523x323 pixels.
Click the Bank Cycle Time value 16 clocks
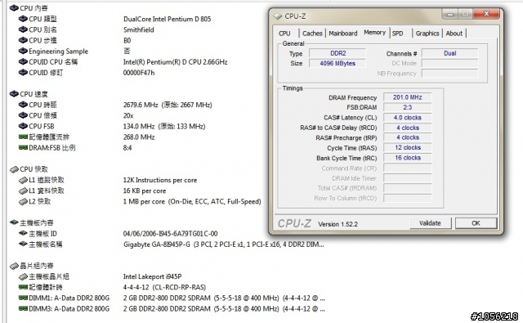(x=407, y=158)
